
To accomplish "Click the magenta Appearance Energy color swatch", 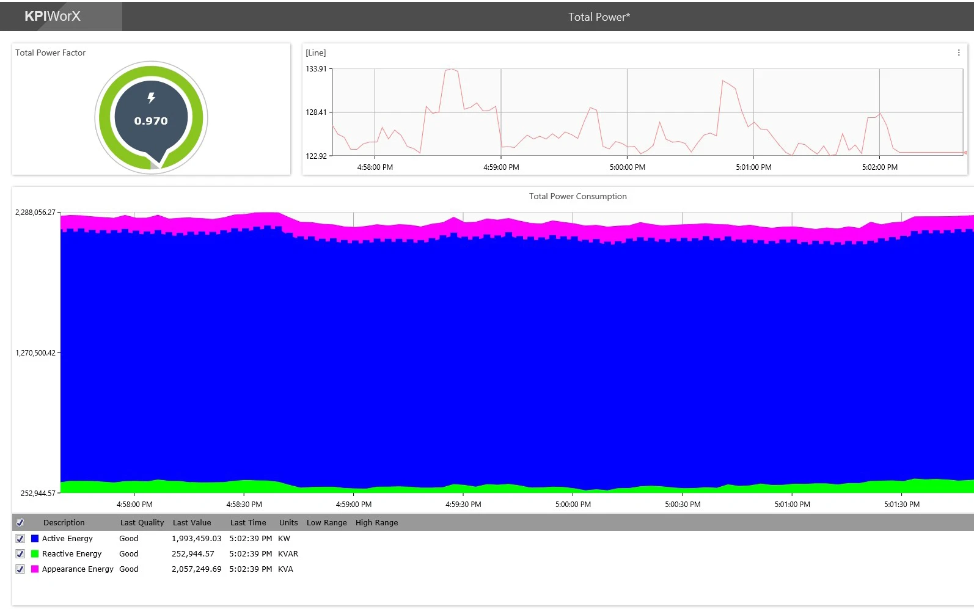I will 35,569.
